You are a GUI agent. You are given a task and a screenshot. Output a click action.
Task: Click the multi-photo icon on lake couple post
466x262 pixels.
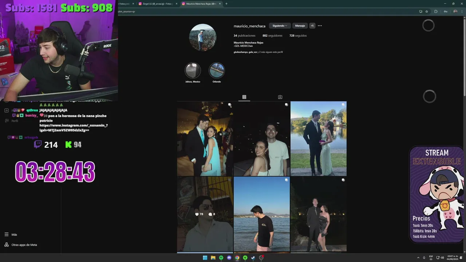coord(343,105)
